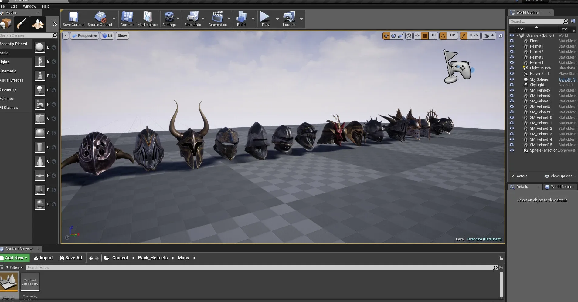Open the Help menu
Viewport: 578px width, 302px height.
46,6
